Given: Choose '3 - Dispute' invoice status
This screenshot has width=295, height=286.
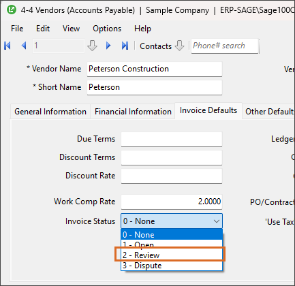Looking at the screenshot, I should pos(172,266).
